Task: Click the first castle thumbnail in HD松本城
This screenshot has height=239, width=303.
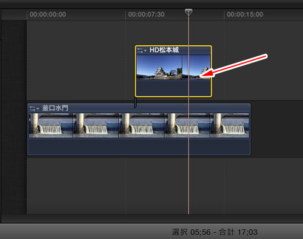Action: click(159, 67)
